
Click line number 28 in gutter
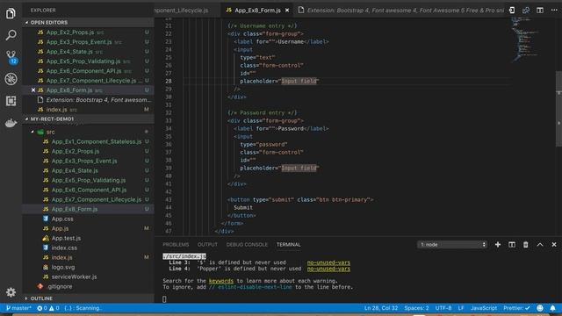point(168,82)
